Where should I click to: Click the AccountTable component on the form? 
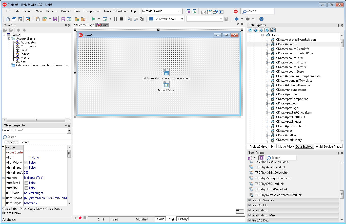(x=166, y=85)
